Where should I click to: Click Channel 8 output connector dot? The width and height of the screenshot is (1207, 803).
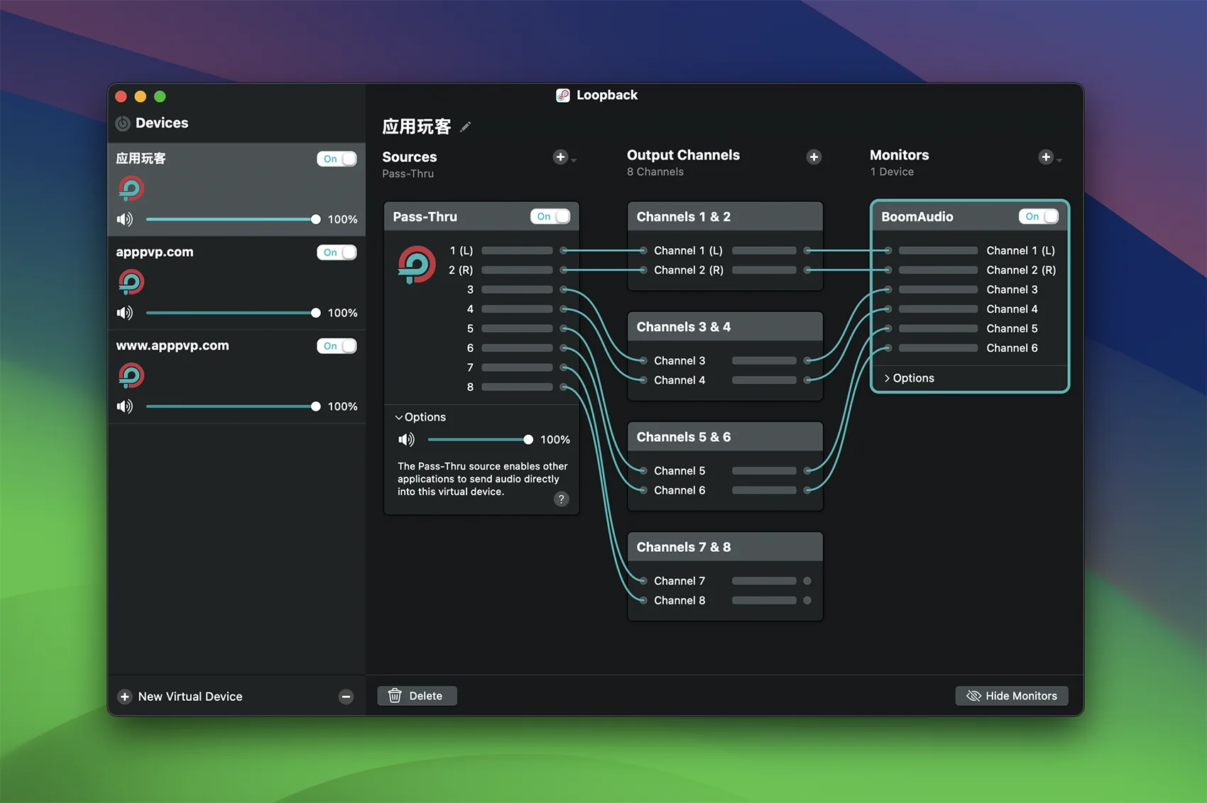(807, 600)
